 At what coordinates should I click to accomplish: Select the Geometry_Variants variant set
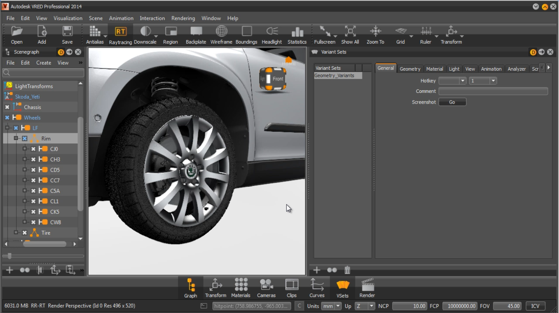[x=338, y=76]
